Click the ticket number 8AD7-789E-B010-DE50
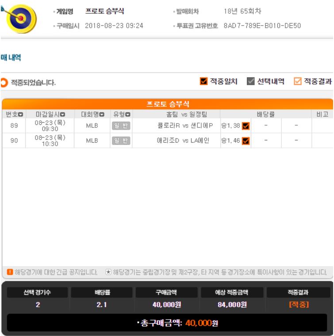The height and width of the screenshot is (336, 334). (262, 26)
